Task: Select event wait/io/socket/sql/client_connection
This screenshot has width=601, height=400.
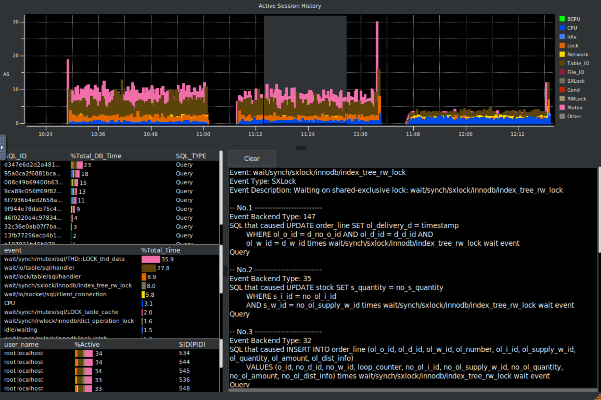Action: pos(110,295)
